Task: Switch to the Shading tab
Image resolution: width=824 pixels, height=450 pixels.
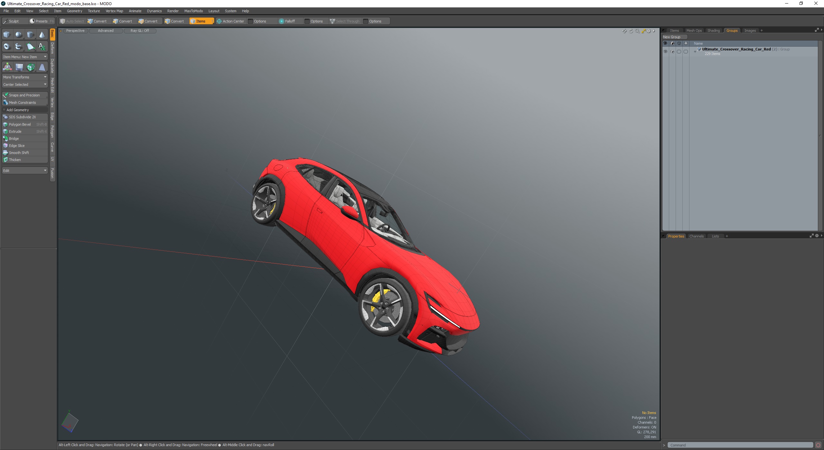Action: (713, 31)
